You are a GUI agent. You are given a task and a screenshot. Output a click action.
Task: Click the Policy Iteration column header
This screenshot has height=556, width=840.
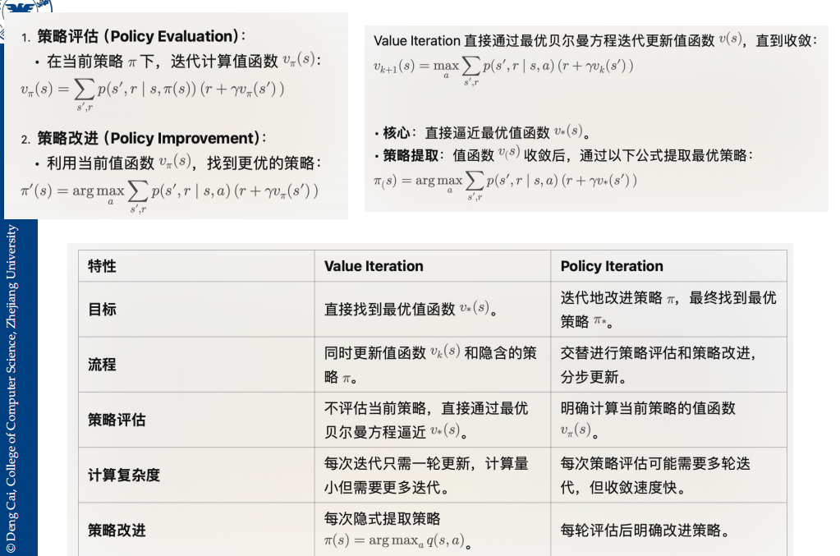tap(668, 265)
